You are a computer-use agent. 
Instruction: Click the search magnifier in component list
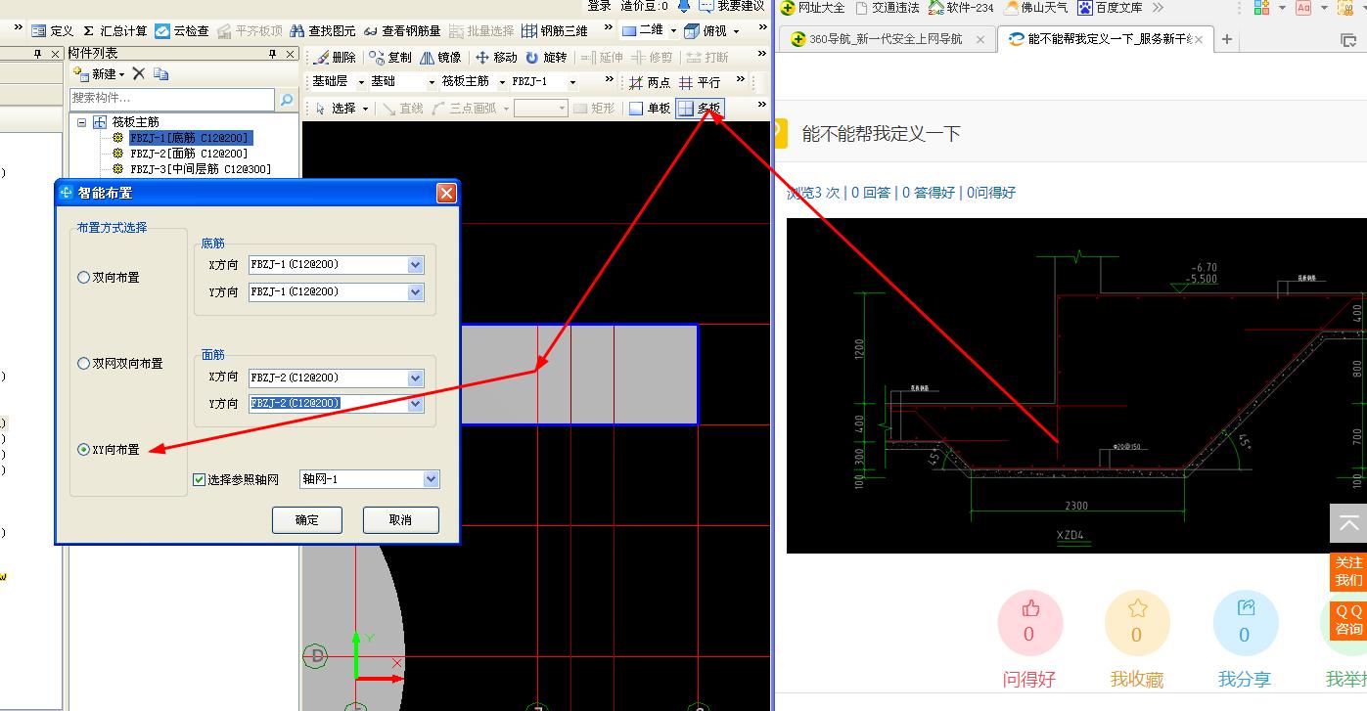pyautogui.click(x=287, y=99)
